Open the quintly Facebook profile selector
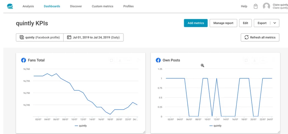Viewport: 288px width, 134px height. click(40, 37)
